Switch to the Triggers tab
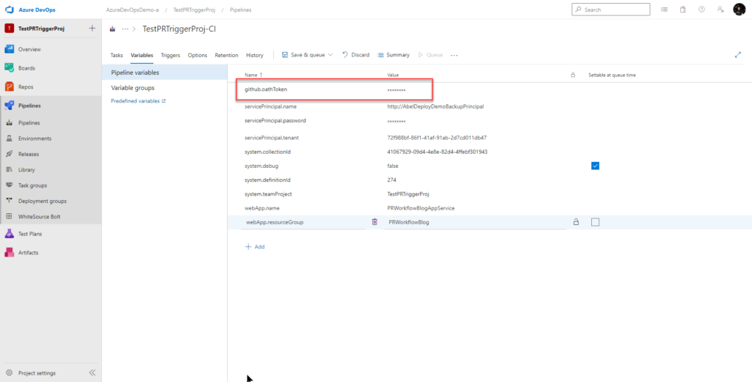This screenshot has height=382, width=752. 170,55
